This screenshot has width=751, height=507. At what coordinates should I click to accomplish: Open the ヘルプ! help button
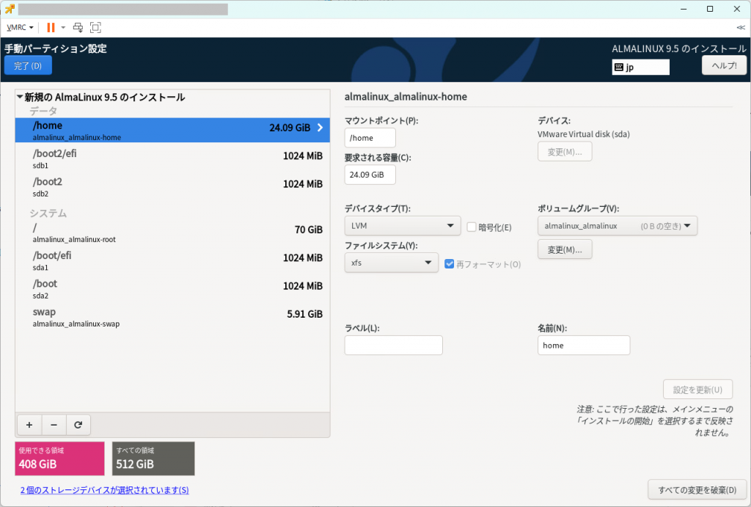click(724, 65)
